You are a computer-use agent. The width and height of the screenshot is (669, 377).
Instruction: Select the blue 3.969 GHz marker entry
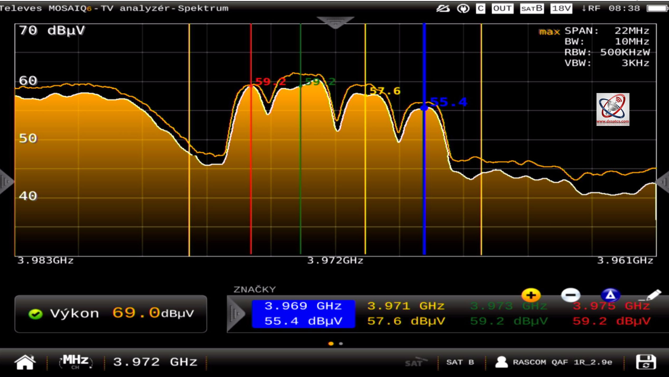click(x=303, y=314)
